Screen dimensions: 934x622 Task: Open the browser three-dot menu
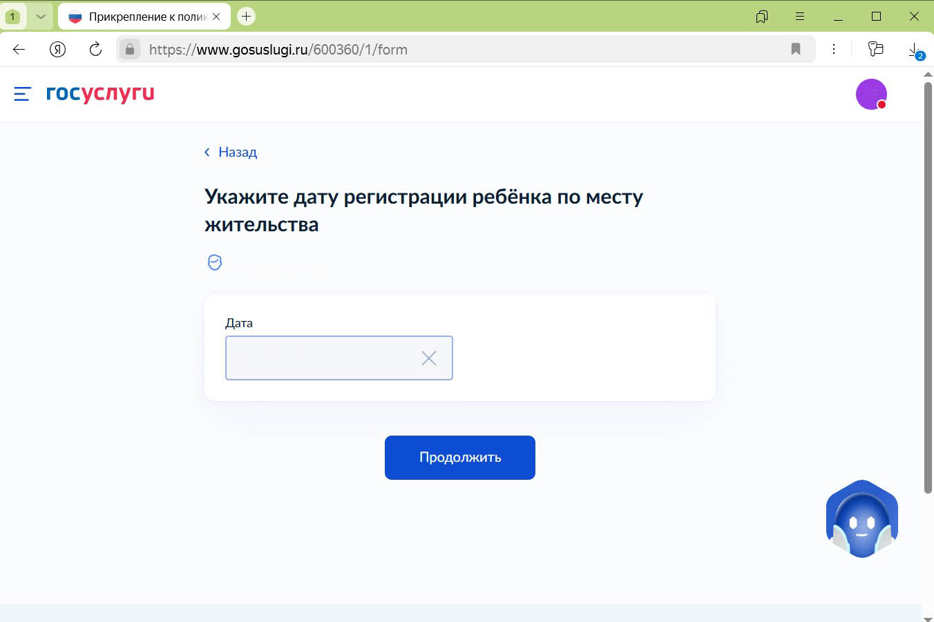pos(834,49)
